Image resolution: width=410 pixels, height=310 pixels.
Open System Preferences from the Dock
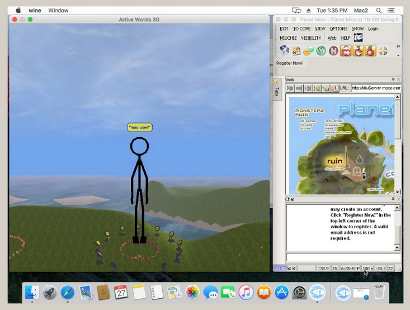tap(299, 292)
